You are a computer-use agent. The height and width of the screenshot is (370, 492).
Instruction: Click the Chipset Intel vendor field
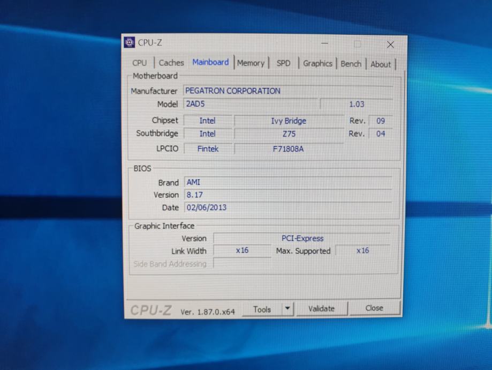point(208,121)
